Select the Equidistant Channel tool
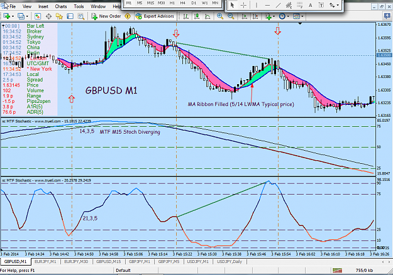Viewport: 393px width, 275px height. (x=289, y=5)
